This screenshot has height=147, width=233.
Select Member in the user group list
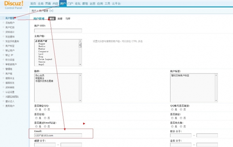click(42, 49)
